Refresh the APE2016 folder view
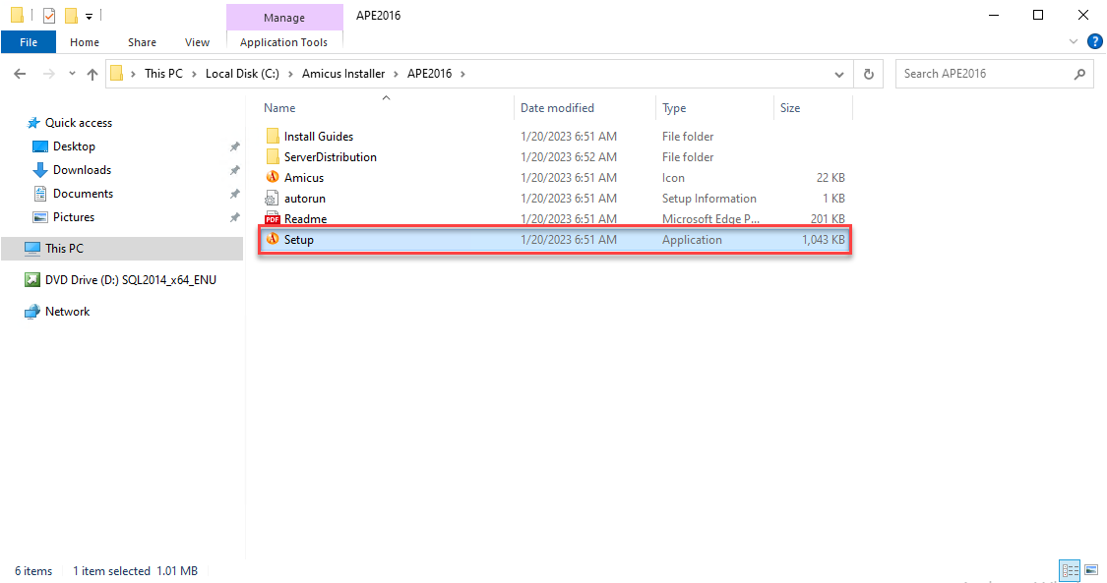This screenshot has height=583, width=1107. [x=868, y=74]
